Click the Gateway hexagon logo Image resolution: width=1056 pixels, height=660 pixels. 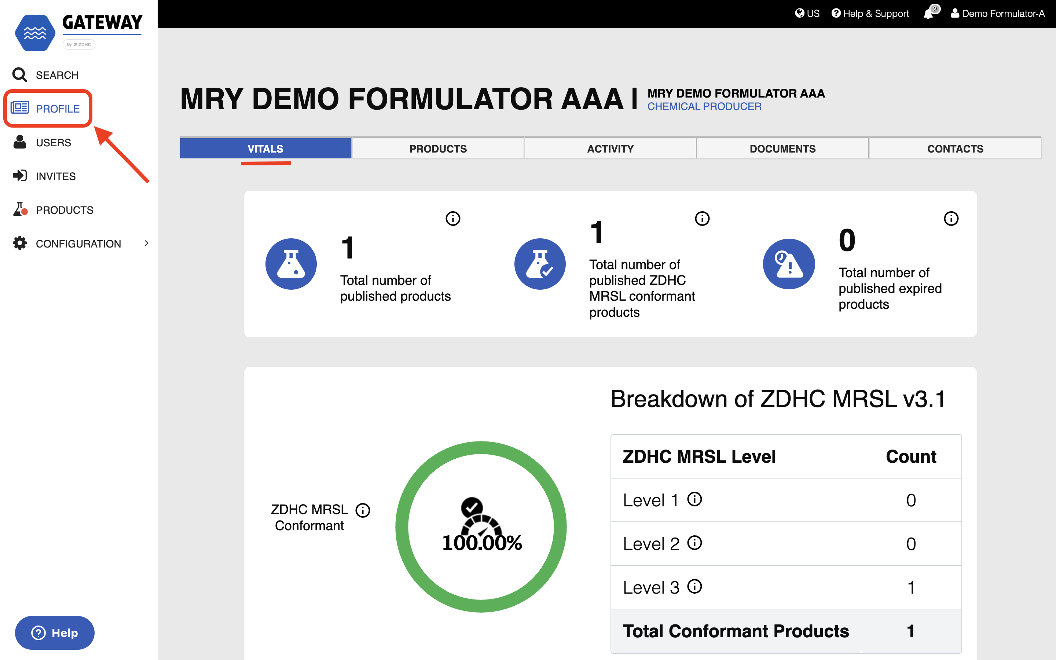click(35, 33)
